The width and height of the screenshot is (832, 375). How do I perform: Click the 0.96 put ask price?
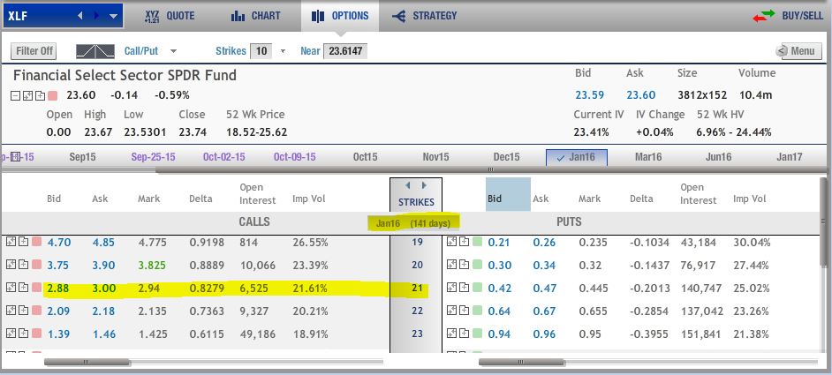[544, 334]
